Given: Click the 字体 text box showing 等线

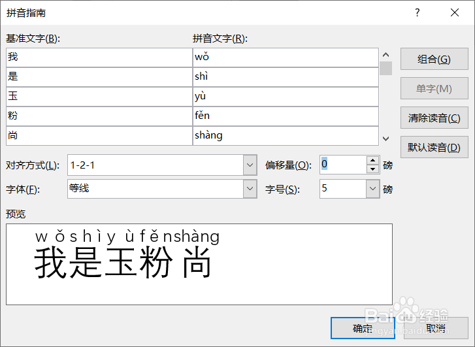Looking at the screenshot, I should pyautogui.click(x=156, y=188).
